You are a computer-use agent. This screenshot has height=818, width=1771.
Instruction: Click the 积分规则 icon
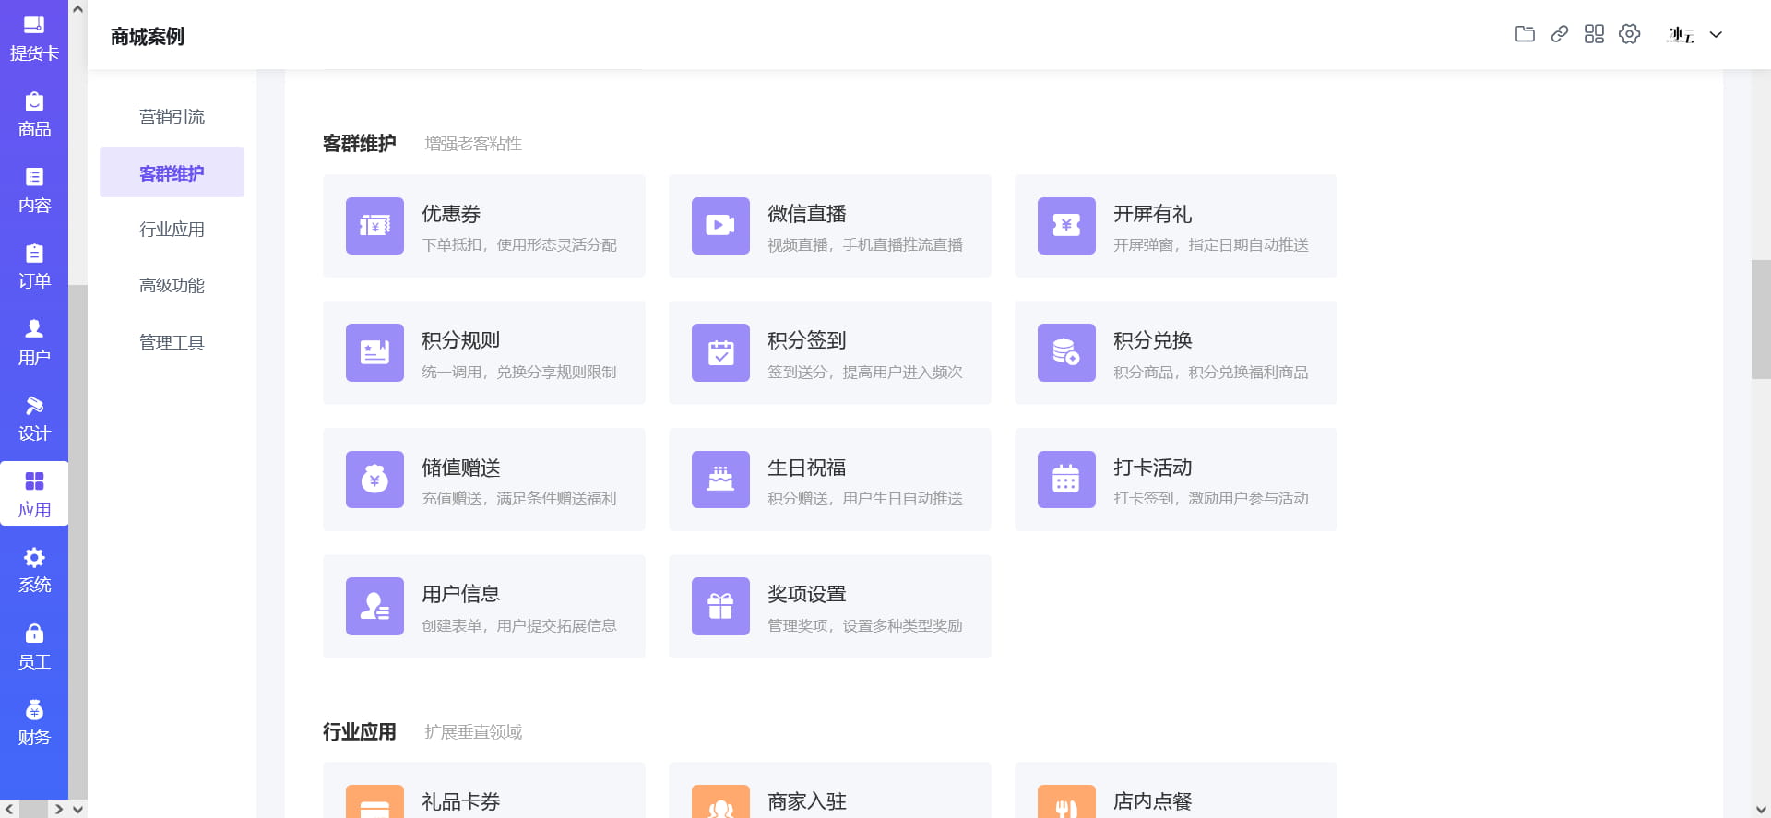[x=374, y=352]
